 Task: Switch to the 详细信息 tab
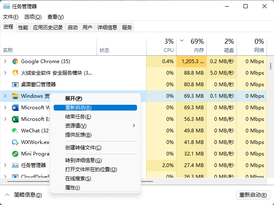click(107, 27)
